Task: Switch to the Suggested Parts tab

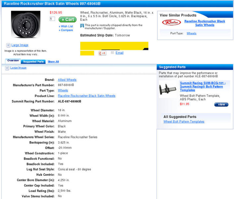Action: (x=33, y=62)
